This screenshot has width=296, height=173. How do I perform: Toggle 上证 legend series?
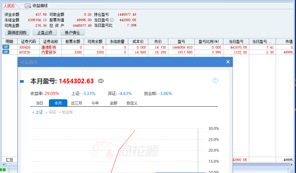click(x=38, y=112)
